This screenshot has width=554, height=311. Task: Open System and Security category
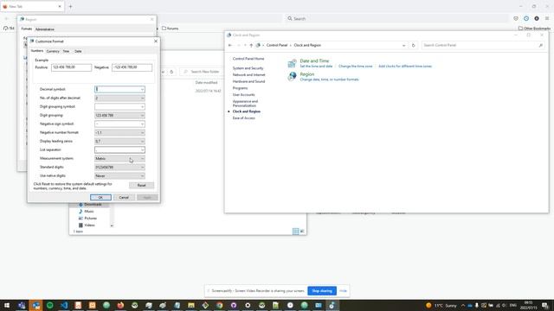pos(248,68)
